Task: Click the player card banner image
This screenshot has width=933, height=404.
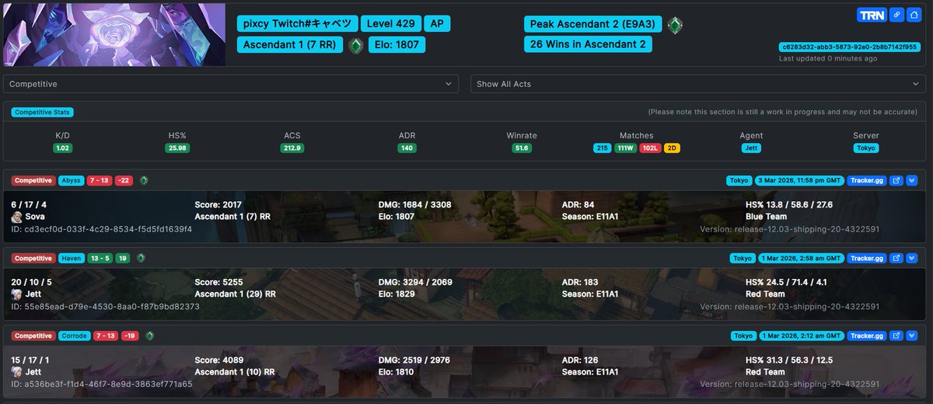Action: [114, 34]
